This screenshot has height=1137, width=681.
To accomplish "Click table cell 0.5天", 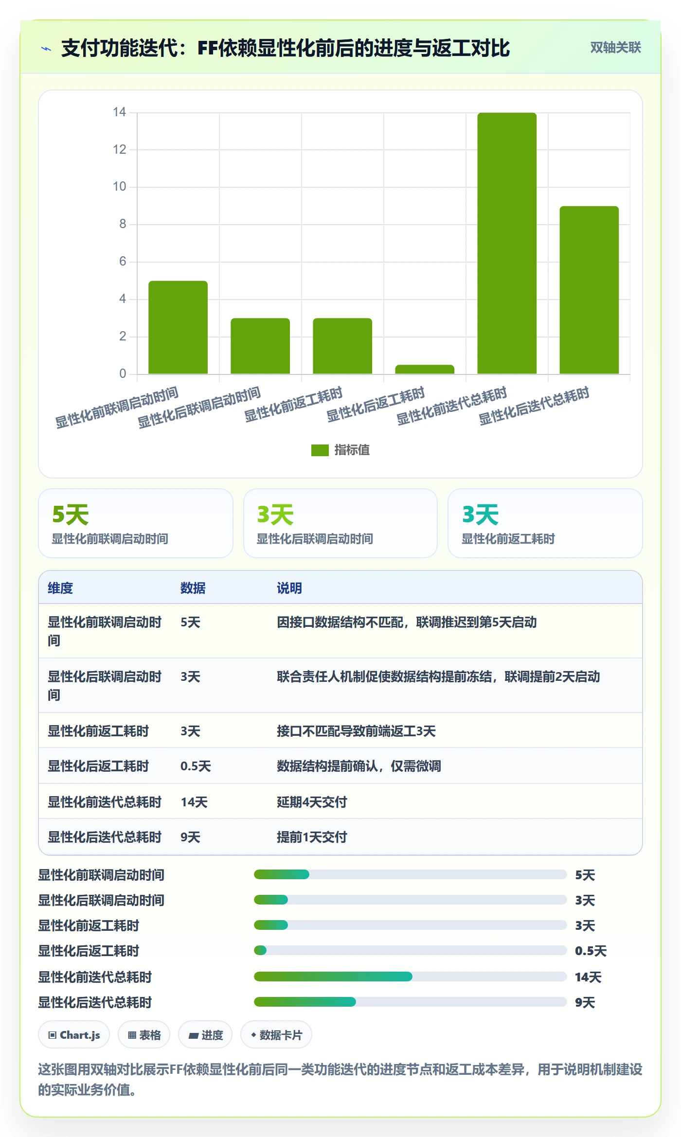I will click(x=196, y=766).
